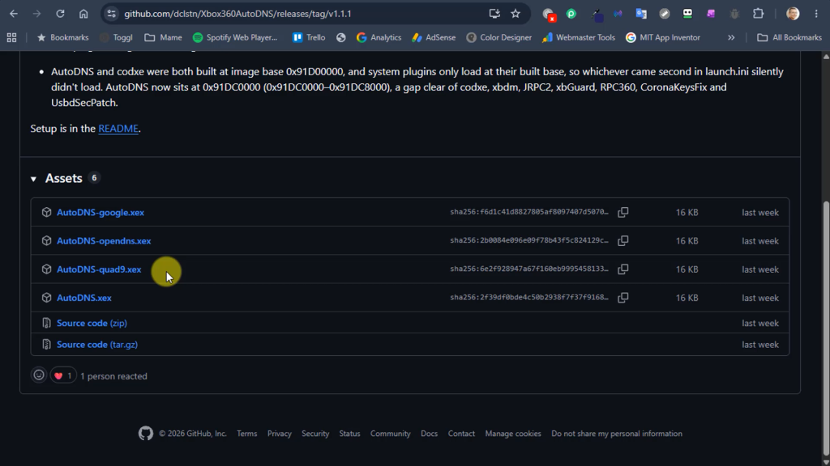830x466 pixels.
Task: Add a reaction with the smiley icon
Action: tap(39, 375)
